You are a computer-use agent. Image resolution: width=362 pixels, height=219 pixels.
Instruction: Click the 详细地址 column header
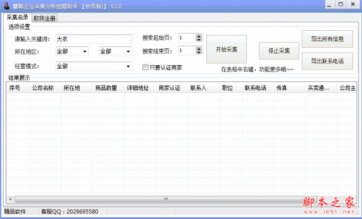tap(140, 87)
